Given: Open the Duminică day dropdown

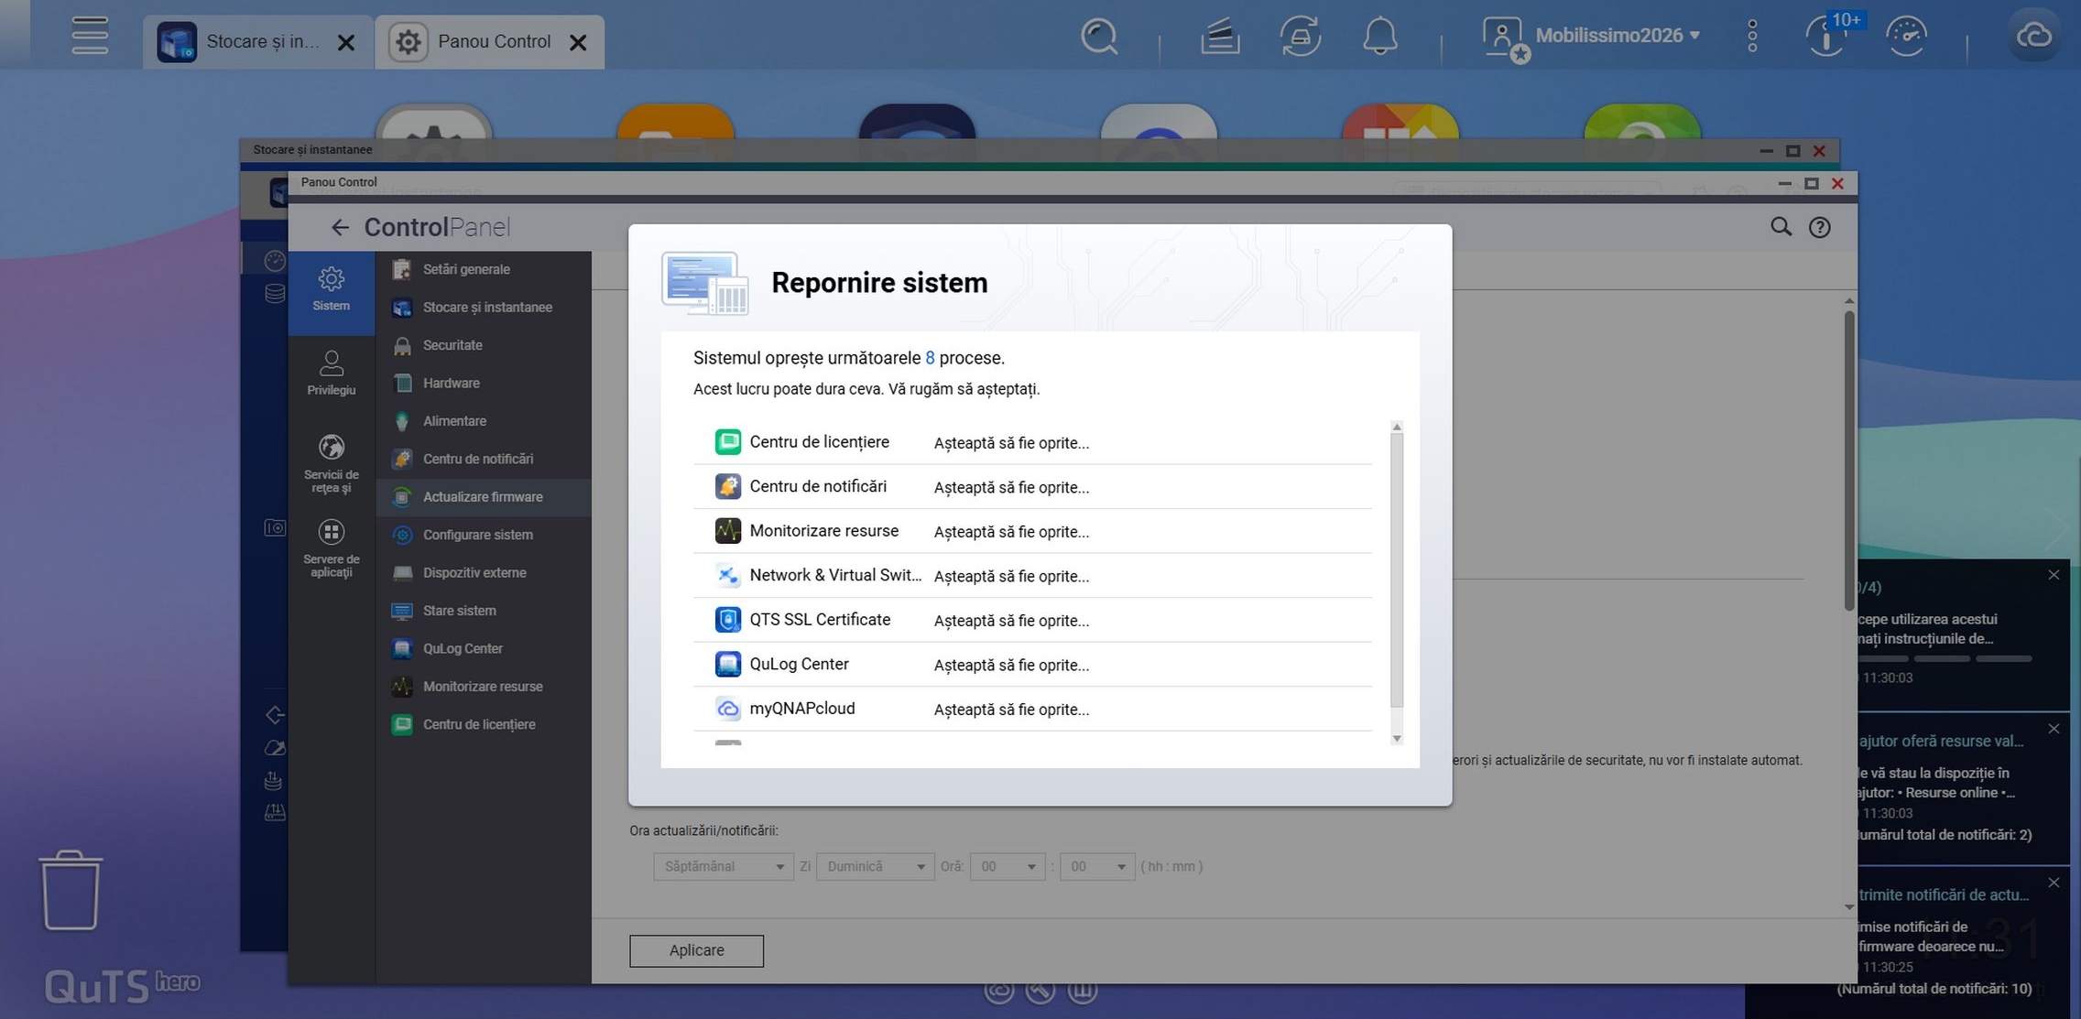Looking at the screenshot, I should (x=875, y=866).
